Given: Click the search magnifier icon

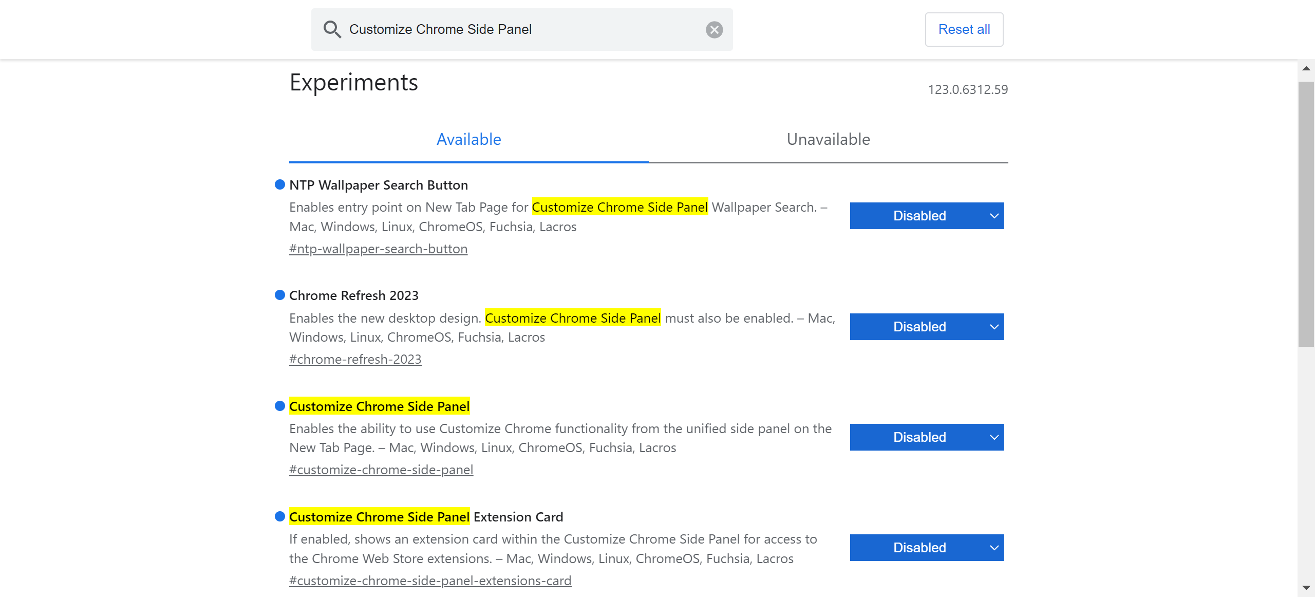Looking at the screenshot, I should click(x=332, y=29).
